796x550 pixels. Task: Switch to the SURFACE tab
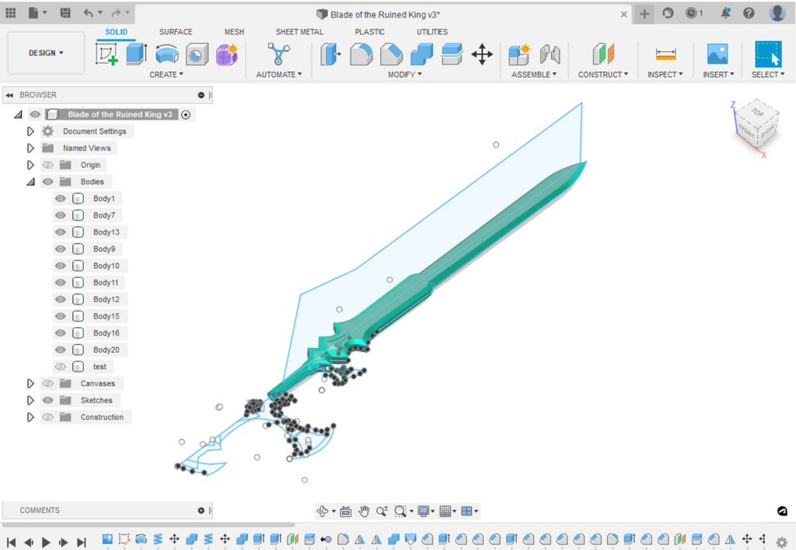coord(176,32)
